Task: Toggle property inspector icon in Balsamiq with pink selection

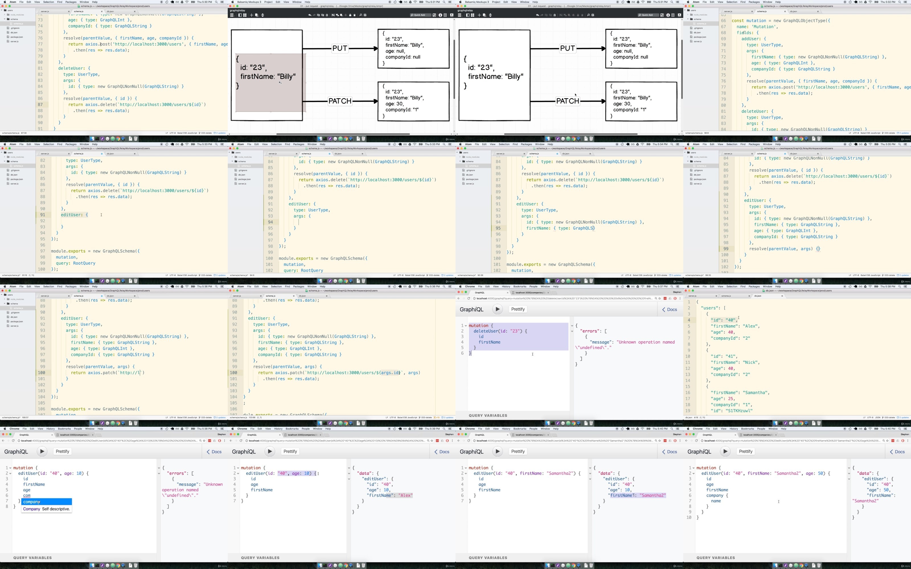Action: [x=445, y=15]
